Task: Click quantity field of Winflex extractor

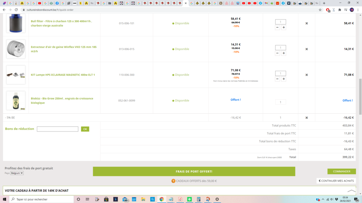Action: point(281,48)
